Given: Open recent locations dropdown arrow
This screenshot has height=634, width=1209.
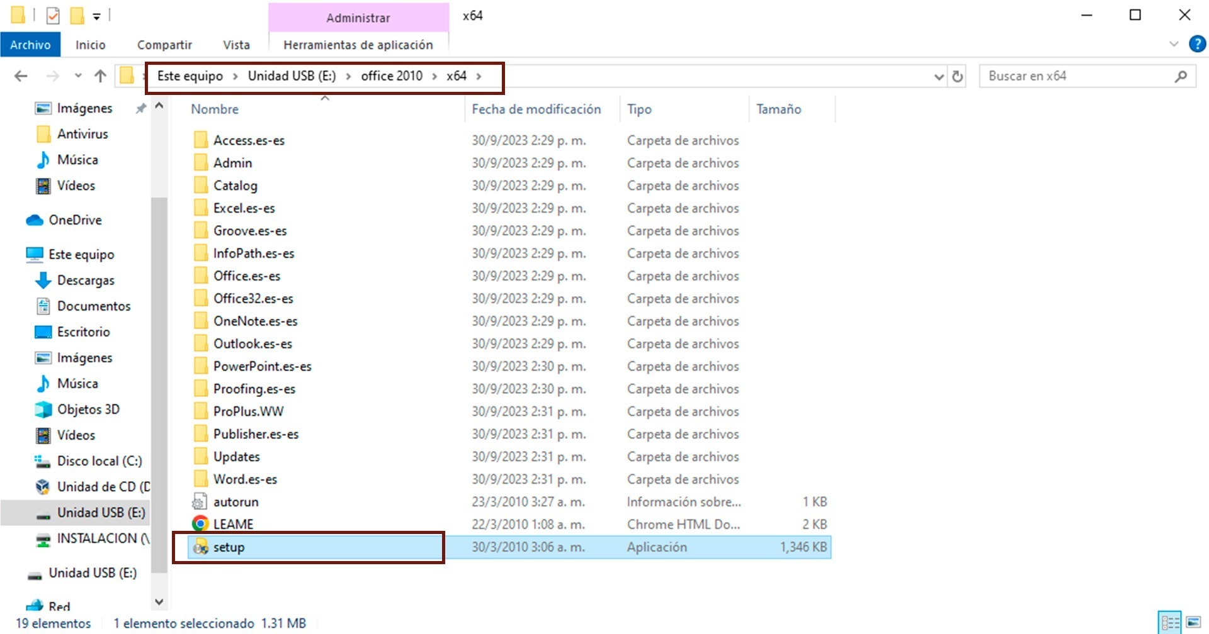Looking at the screenshot, I should click(78, 76).
